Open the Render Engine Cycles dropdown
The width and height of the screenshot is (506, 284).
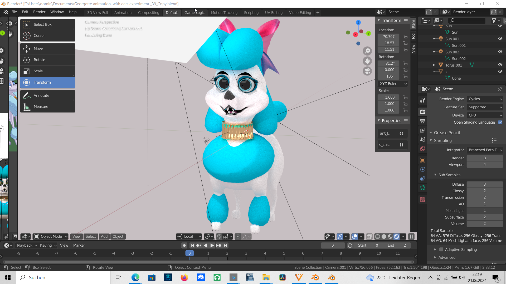pos(485,99)
